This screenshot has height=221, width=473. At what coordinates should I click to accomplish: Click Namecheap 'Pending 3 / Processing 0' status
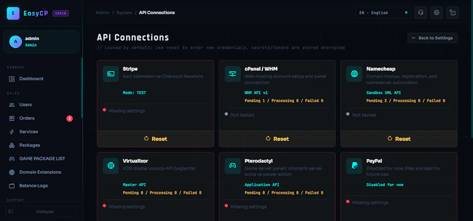point(406,100)
